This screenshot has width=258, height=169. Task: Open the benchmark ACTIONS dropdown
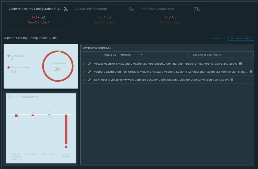(x=218, y=38)
